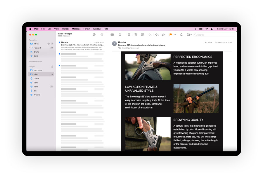
Task: Open Drafts under Favourites
Action: tap(41, 52)
